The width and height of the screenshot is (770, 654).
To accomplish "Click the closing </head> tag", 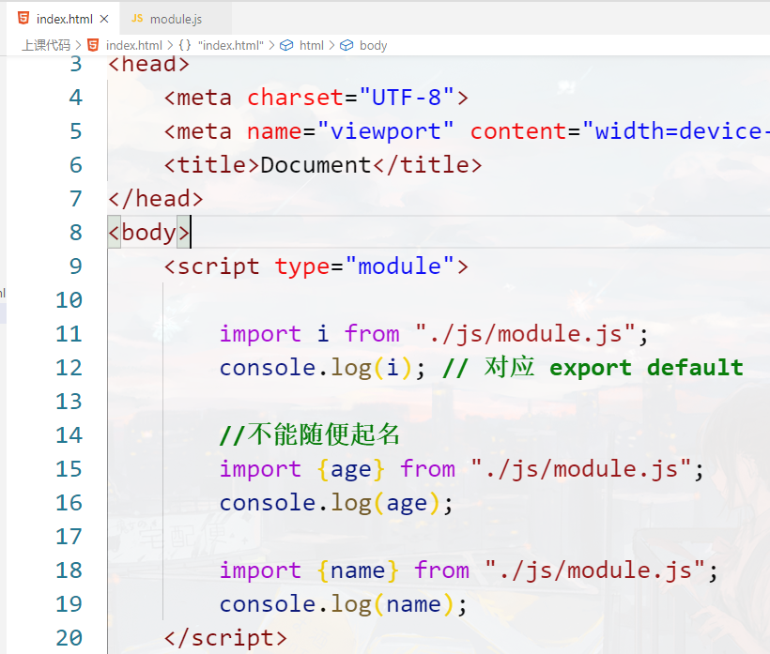I will [156, 199].
